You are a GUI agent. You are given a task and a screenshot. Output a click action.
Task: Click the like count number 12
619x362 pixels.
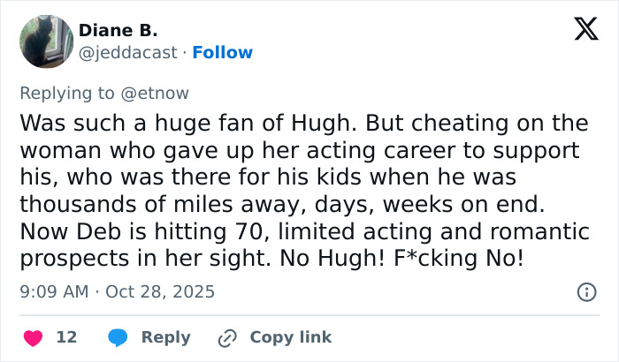66,337
